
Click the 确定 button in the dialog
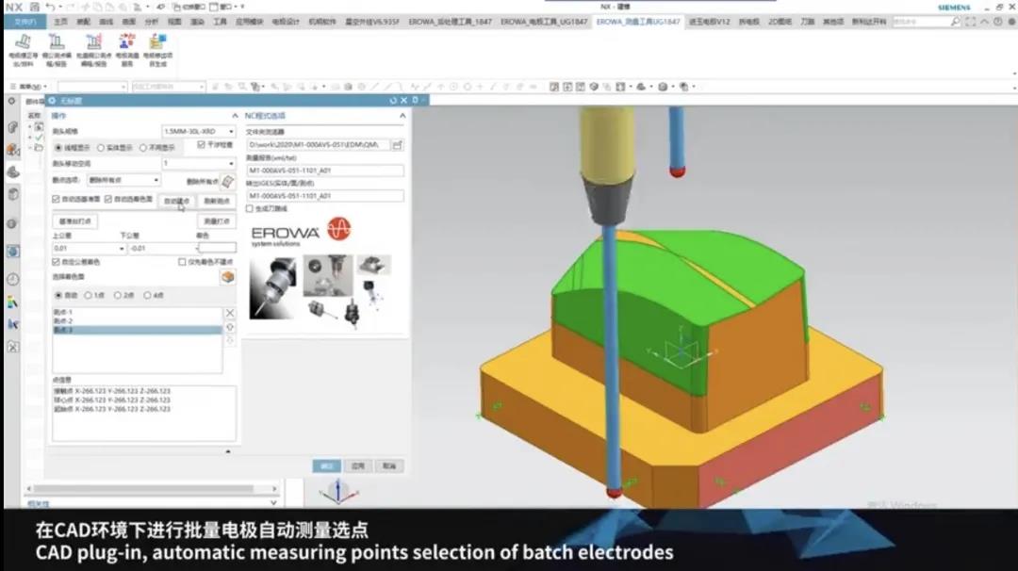[327, 465]
